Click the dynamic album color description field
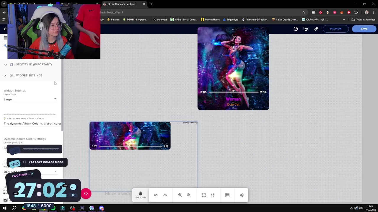The height and width of the screenshot is (212, 378). click(x=32, y=124)
